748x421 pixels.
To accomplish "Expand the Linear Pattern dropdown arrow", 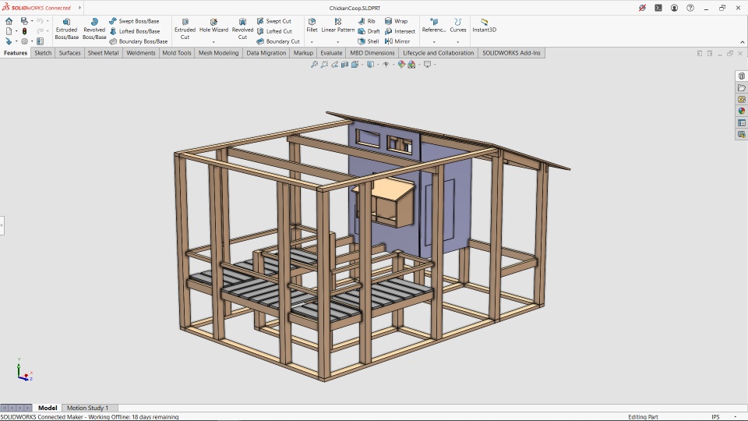I will [338, 42].
